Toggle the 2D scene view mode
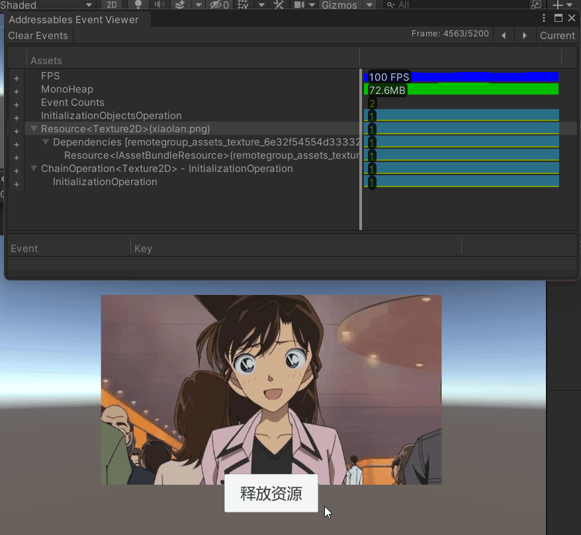 112,5
